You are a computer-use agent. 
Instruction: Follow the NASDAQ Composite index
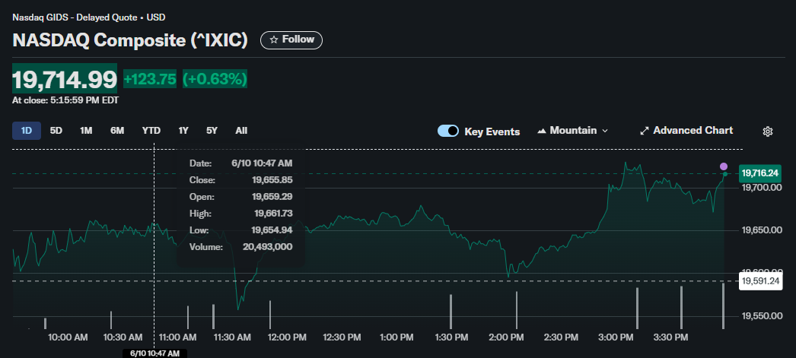[x=291, y=40]
